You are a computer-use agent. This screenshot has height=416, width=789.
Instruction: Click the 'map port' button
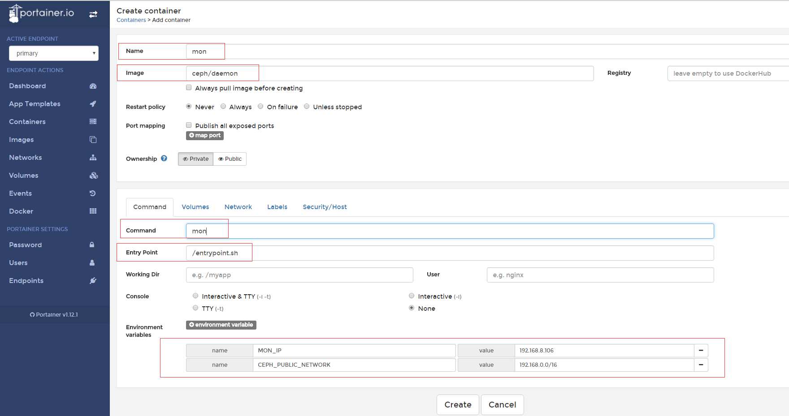coord(204,135)
